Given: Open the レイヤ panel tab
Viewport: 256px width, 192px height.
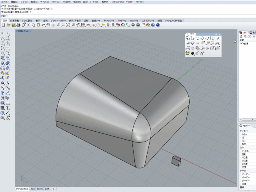Looking at the screenshot, I should [x=243, y=32].
